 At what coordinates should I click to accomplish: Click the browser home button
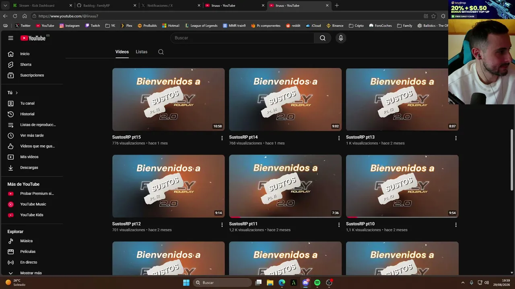pos(25,16)
